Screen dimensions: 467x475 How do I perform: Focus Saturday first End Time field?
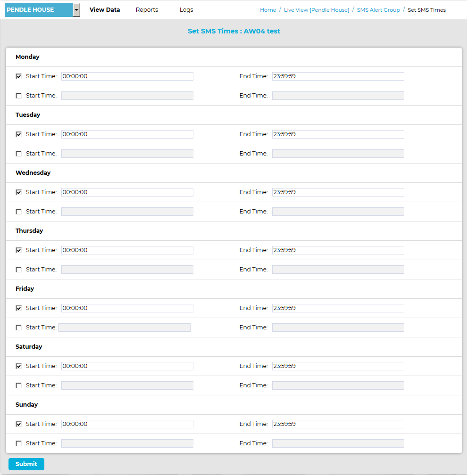(x=338, y=366)
